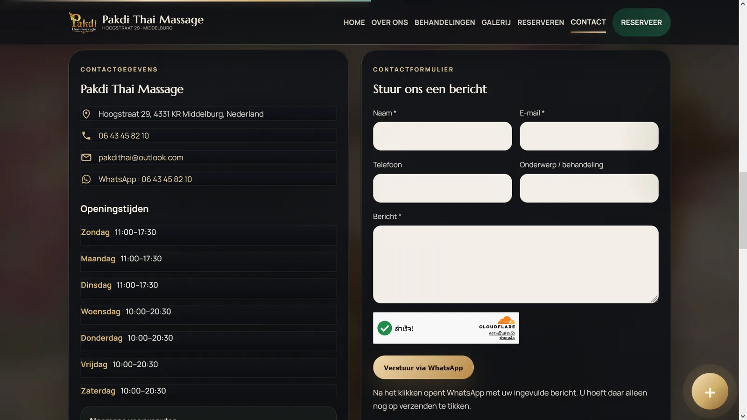Click the pakdithai@outlook.com email link
This screenshot has height=420, width=747.
click(141, 158)
